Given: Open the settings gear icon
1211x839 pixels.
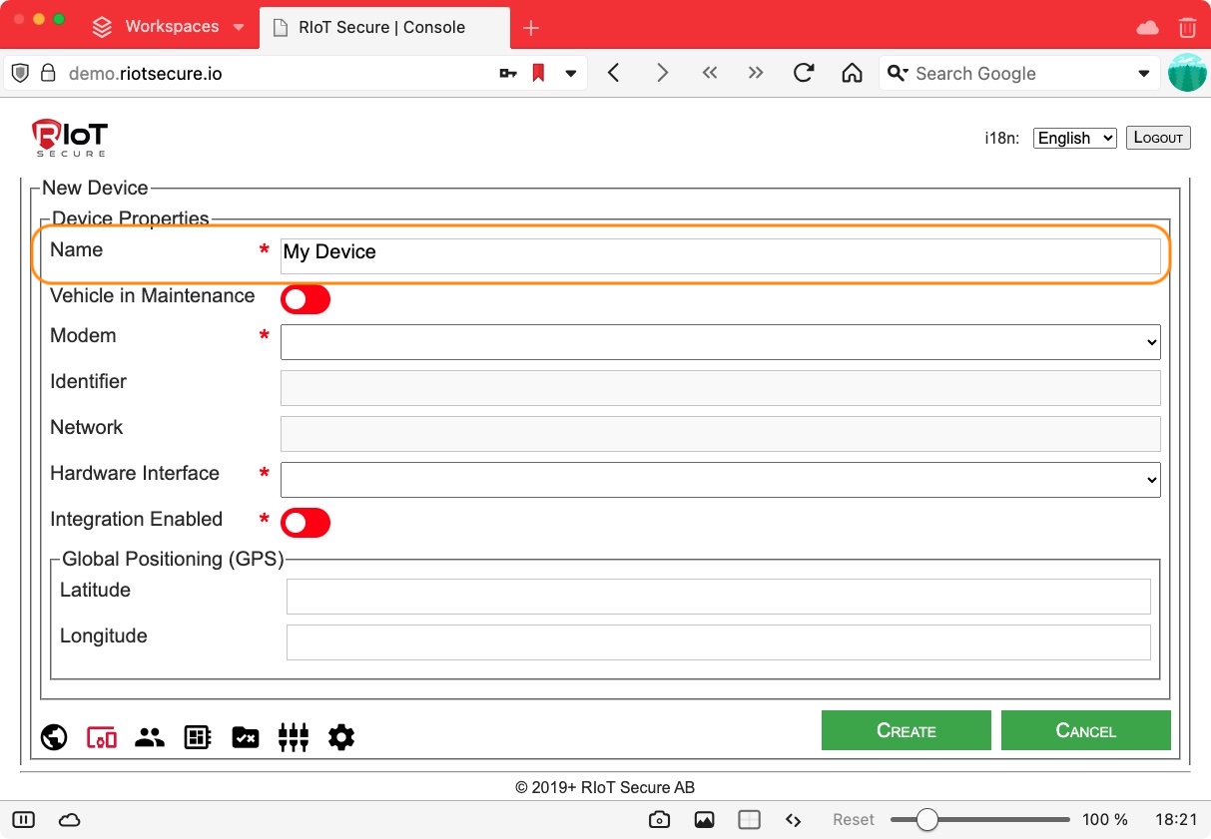Looking at the screenshot, I should click(341, 737).
